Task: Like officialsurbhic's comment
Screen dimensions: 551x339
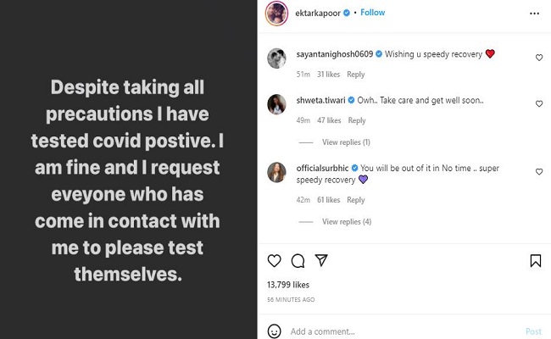Action: (x=539, y=172)
